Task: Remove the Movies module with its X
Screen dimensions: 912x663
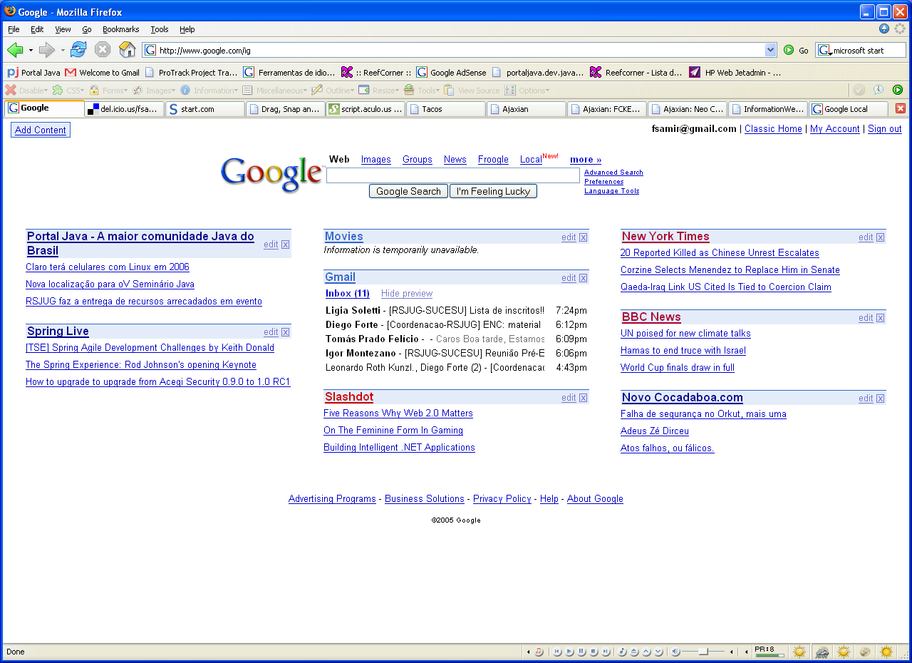Action: (x=583, y=237)
